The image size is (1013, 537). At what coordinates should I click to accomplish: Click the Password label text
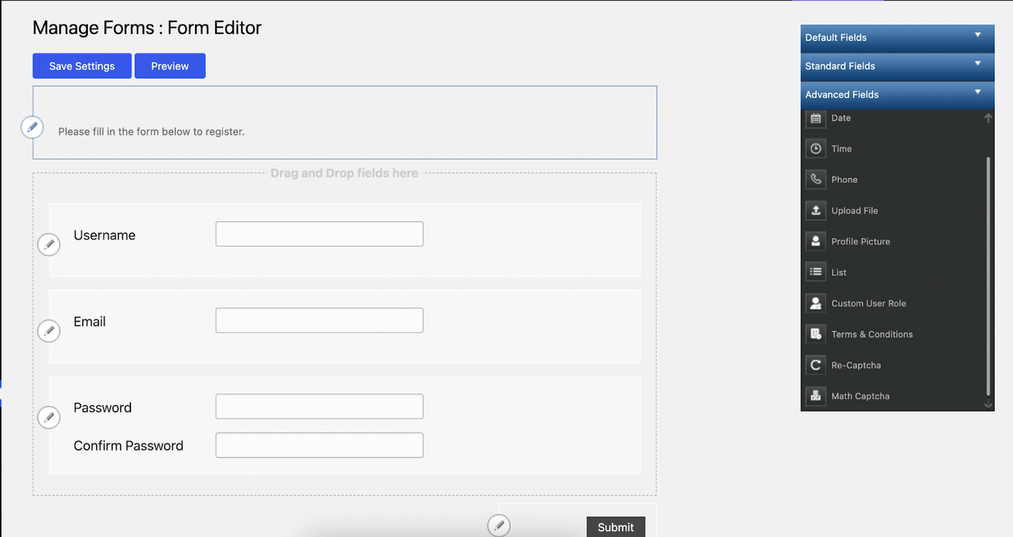[103, 408]
